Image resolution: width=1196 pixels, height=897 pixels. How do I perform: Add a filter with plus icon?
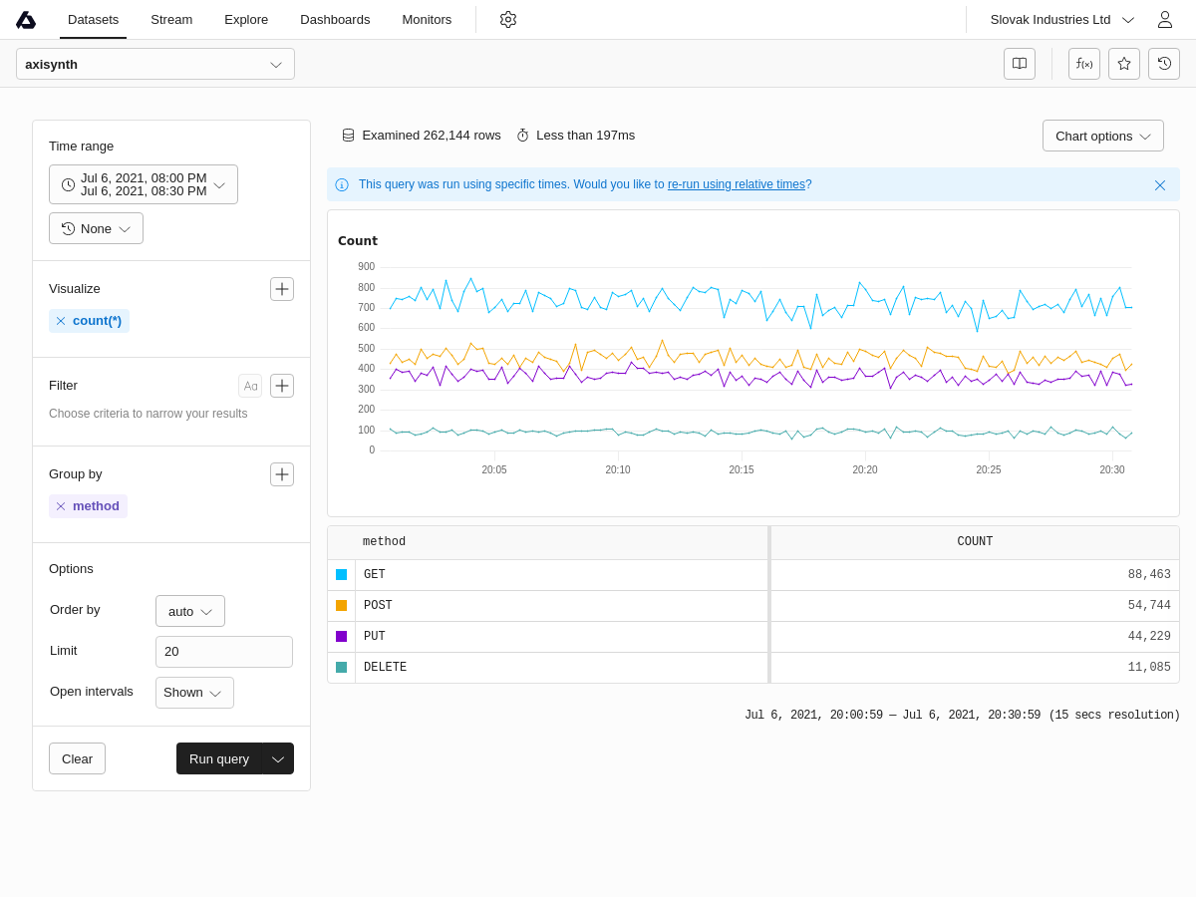point(282,386)
